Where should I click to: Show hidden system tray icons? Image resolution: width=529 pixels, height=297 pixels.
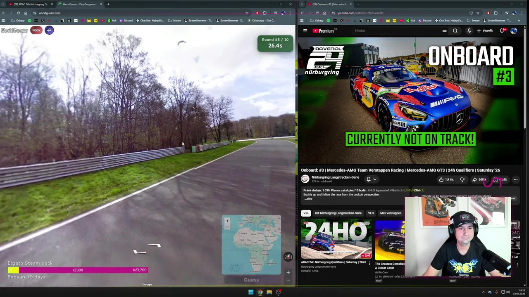[483, 292]
